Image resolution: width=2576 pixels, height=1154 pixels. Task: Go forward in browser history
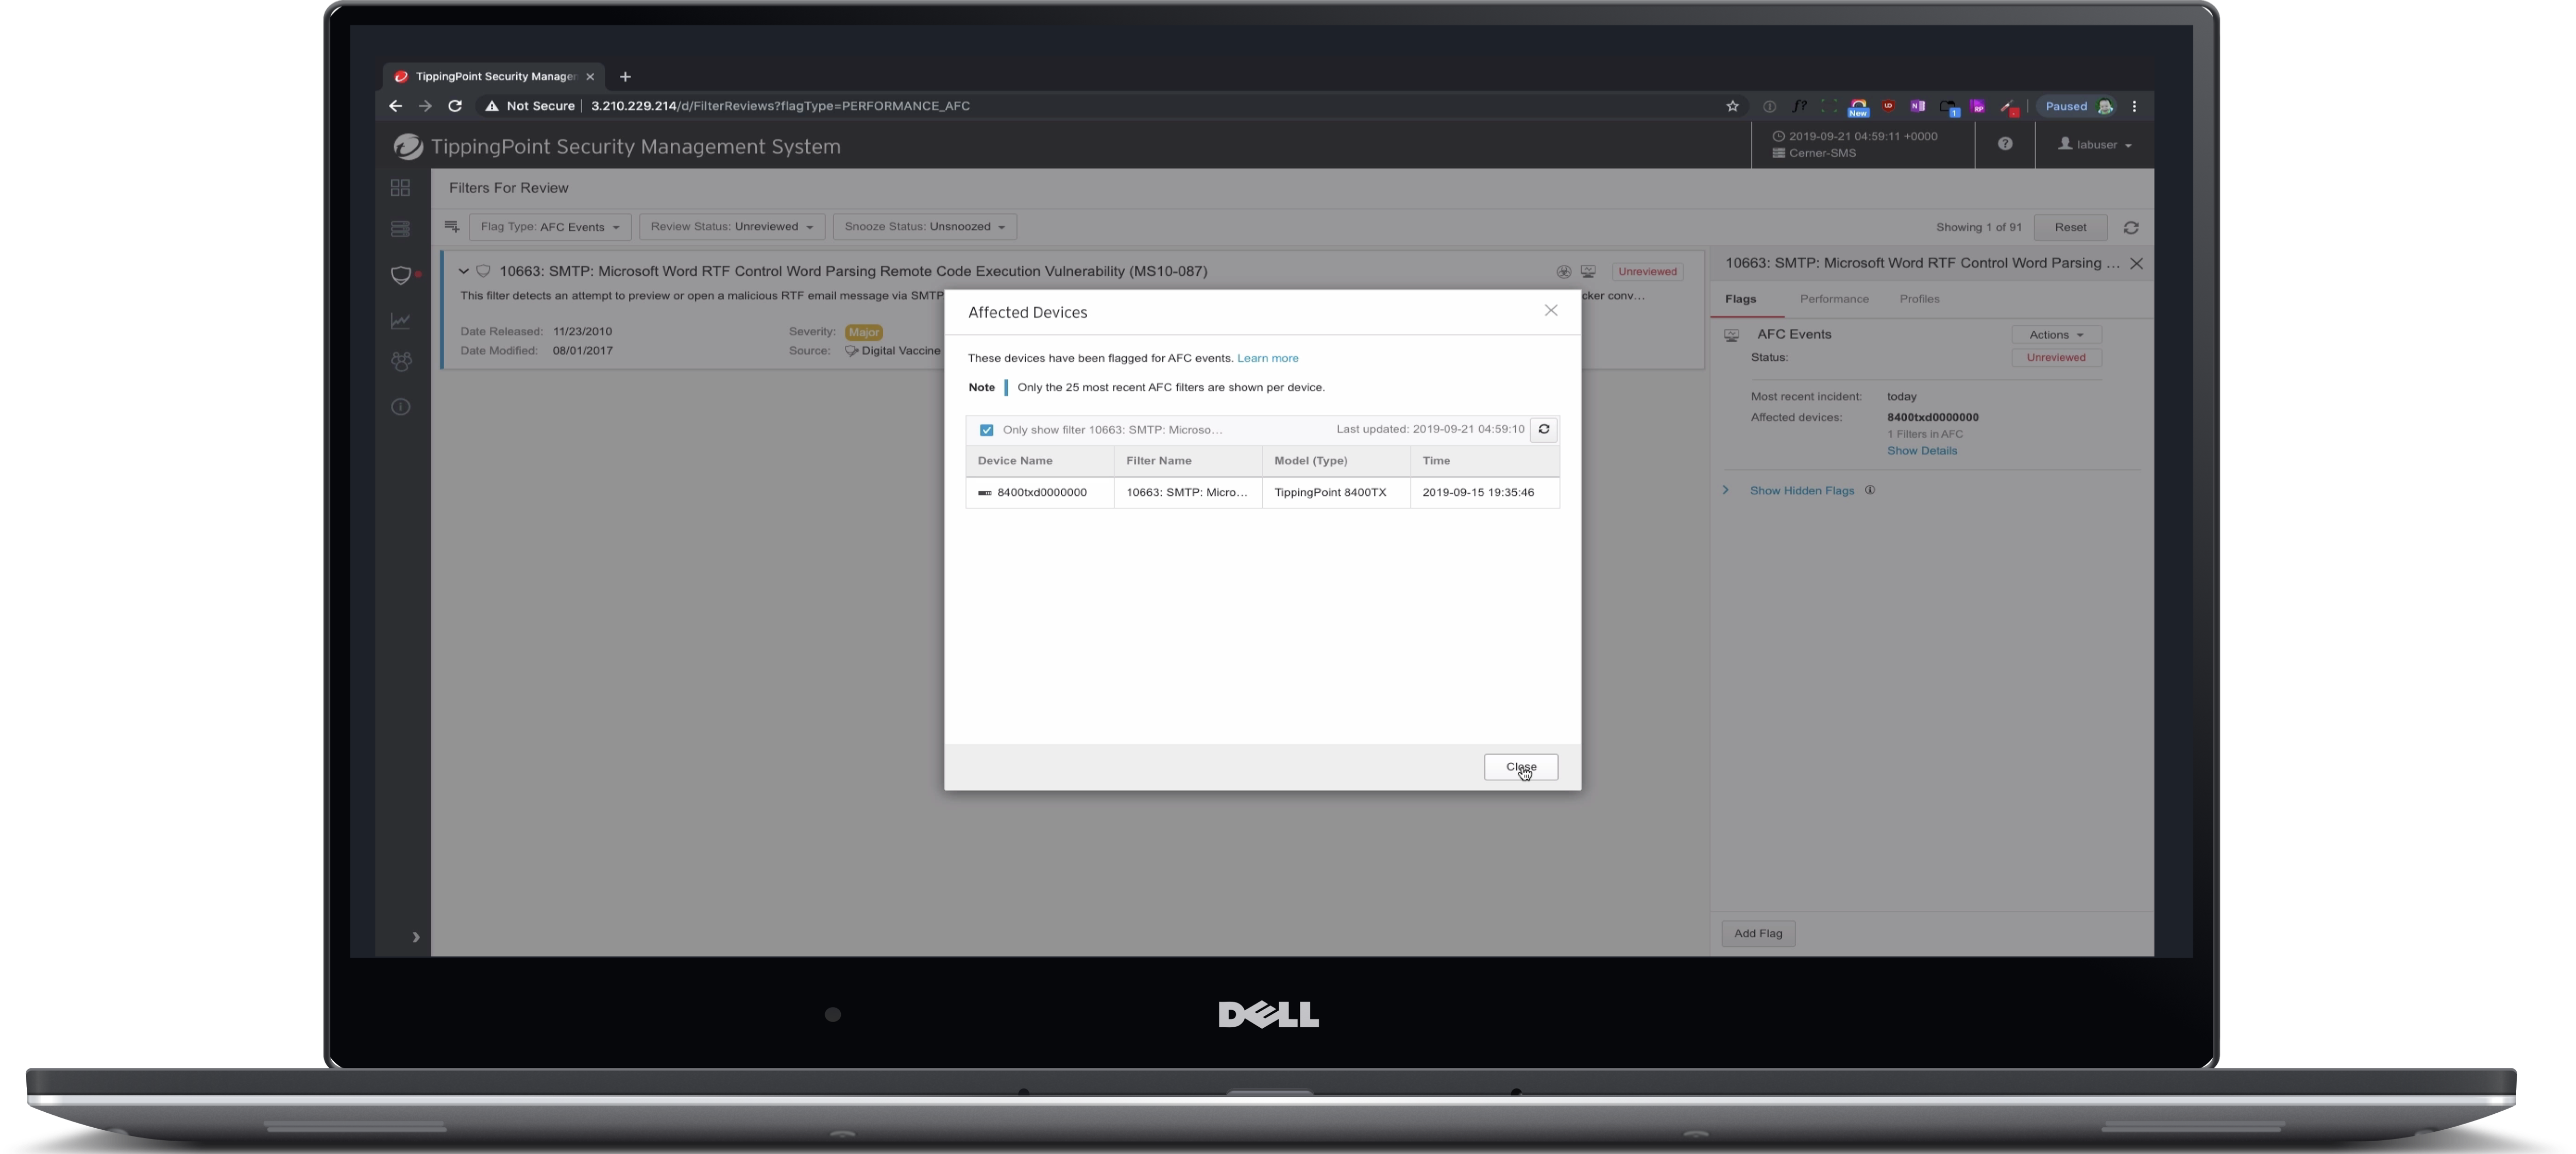click(425, 106)
